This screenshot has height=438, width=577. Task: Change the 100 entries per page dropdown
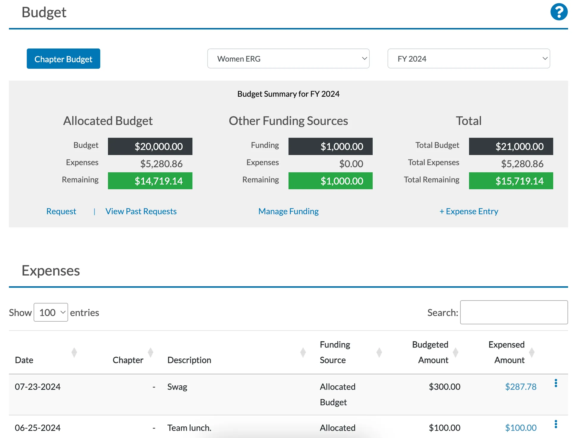pyautogui.click(x=51, y=312)
